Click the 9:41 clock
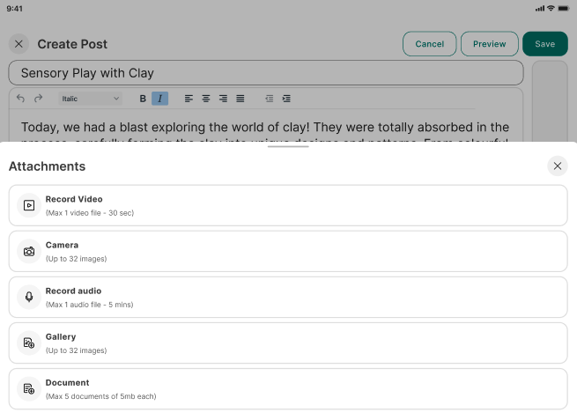 click(14, 9)
